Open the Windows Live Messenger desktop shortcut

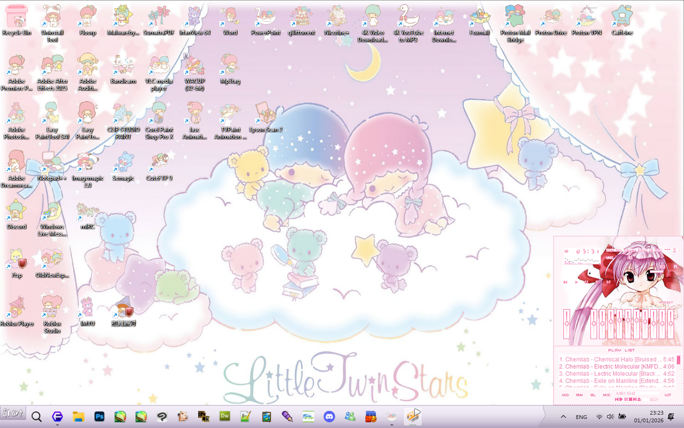click(52, 218)
